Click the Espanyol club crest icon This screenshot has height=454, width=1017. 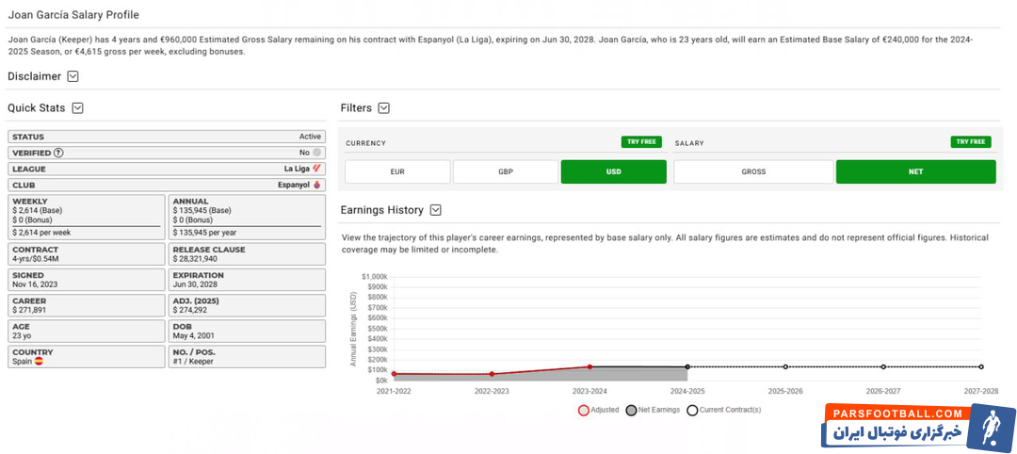coord(316,185)
